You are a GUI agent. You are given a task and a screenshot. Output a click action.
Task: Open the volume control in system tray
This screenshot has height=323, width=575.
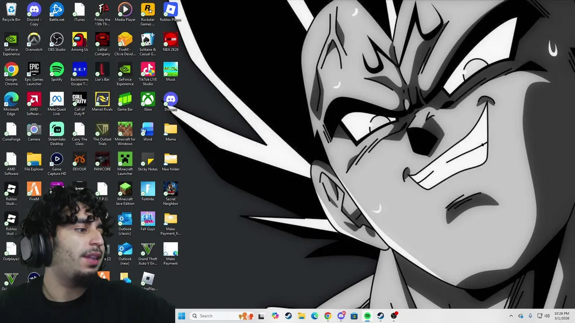tap(547, 316)
